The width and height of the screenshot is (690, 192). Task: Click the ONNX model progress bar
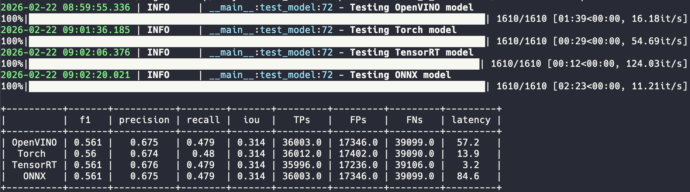(x=257, y=87)
